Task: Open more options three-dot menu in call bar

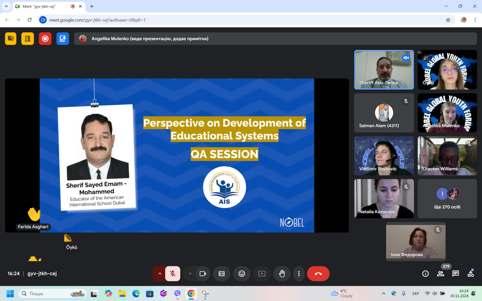Action: (299, 274)
